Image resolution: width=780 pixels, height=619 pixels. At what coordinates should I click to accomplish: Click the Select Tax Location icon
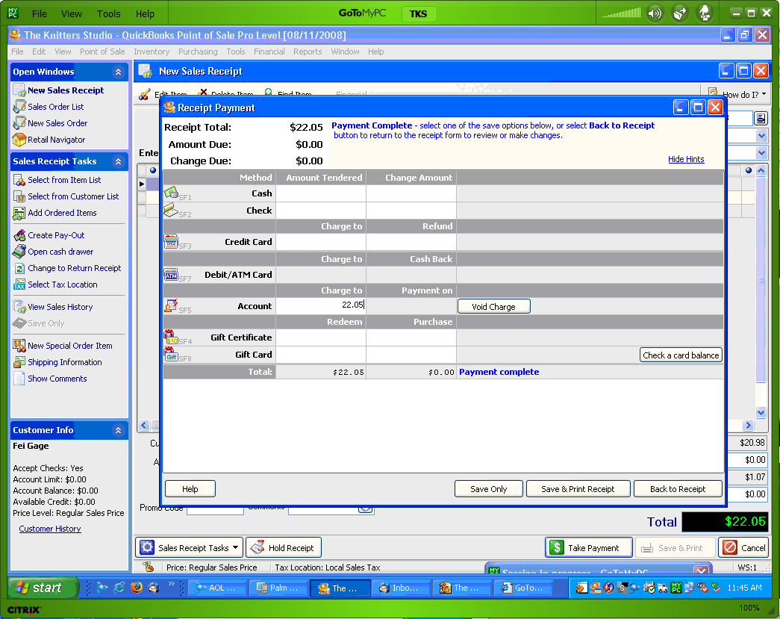[x=19, y=284]
